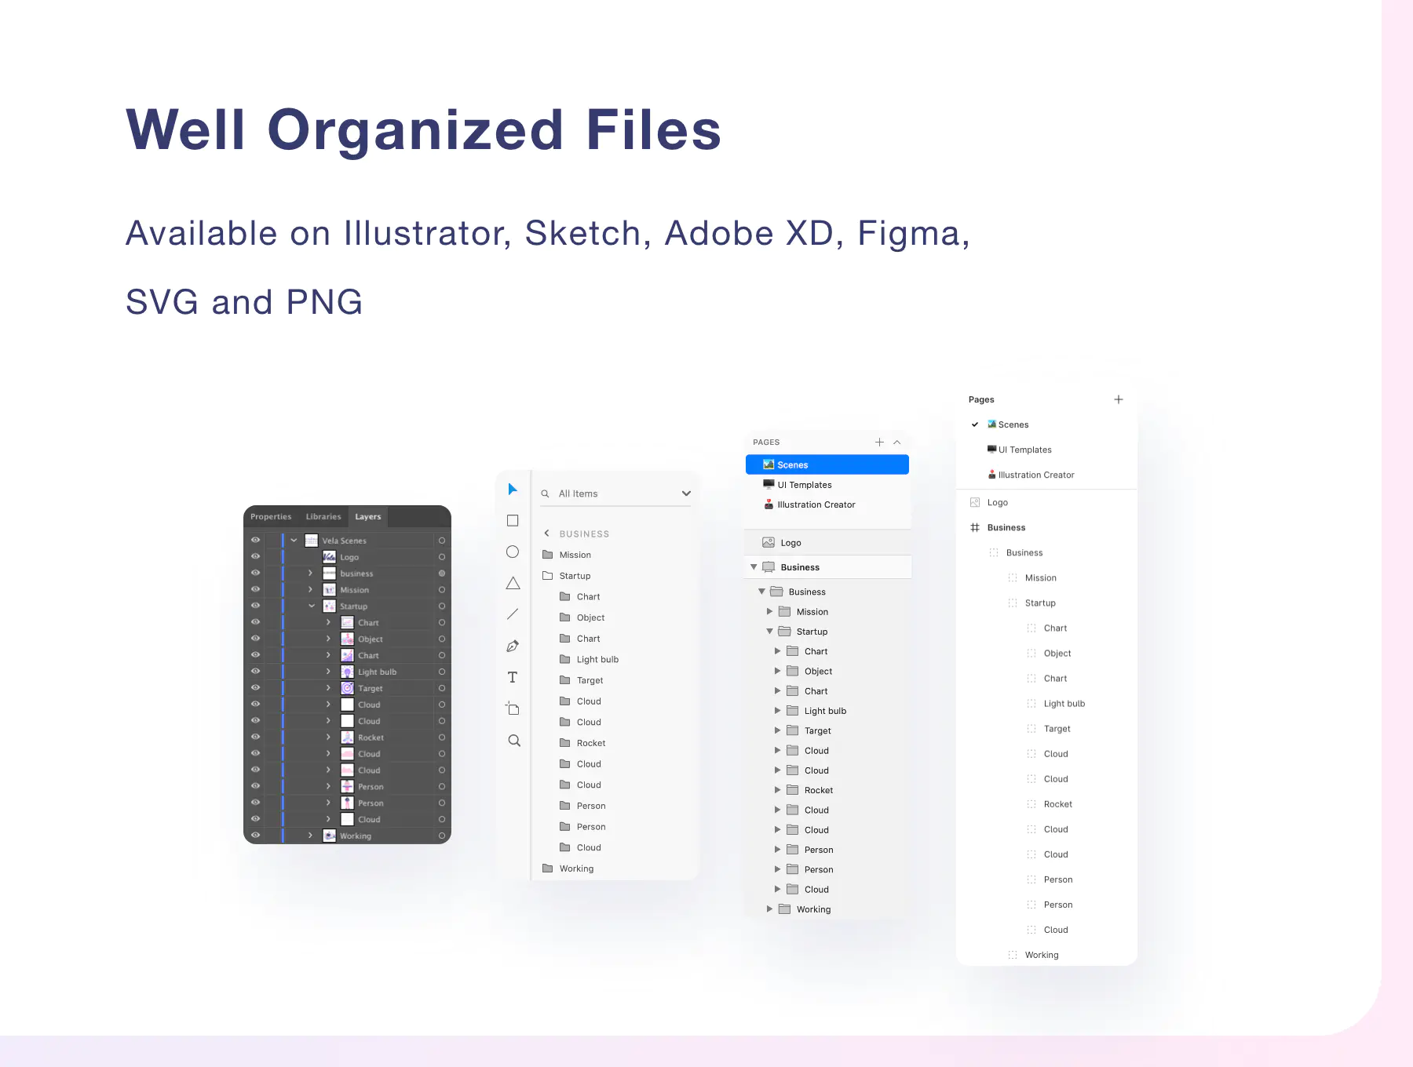Select Light bulb row in XD layer list
Viewport: 1413px width, 1067px height.
(x=615, y=659)
